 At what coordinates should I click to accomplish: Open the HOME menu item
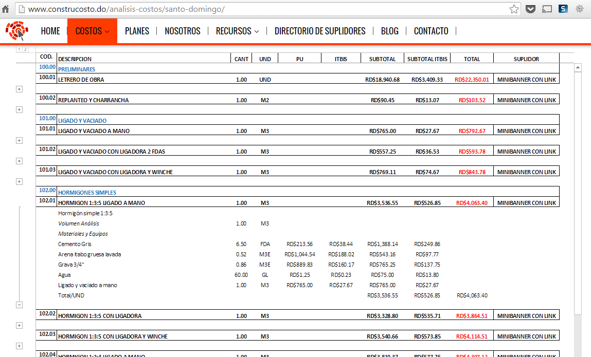click(50, 31)
